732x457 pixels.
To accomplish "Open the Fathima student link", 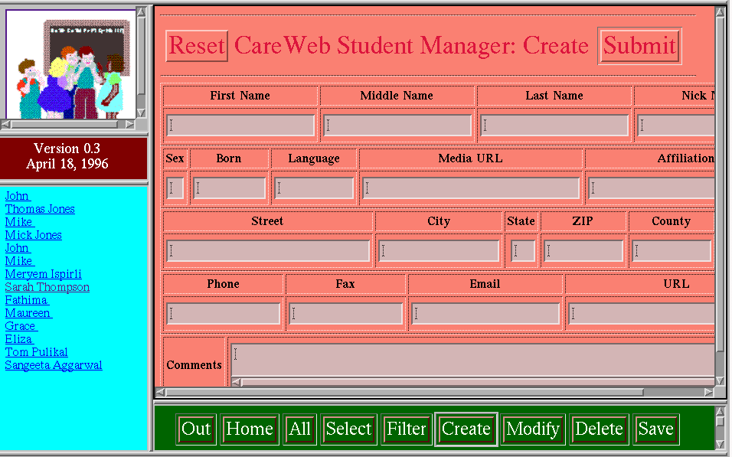I will 26,300.
